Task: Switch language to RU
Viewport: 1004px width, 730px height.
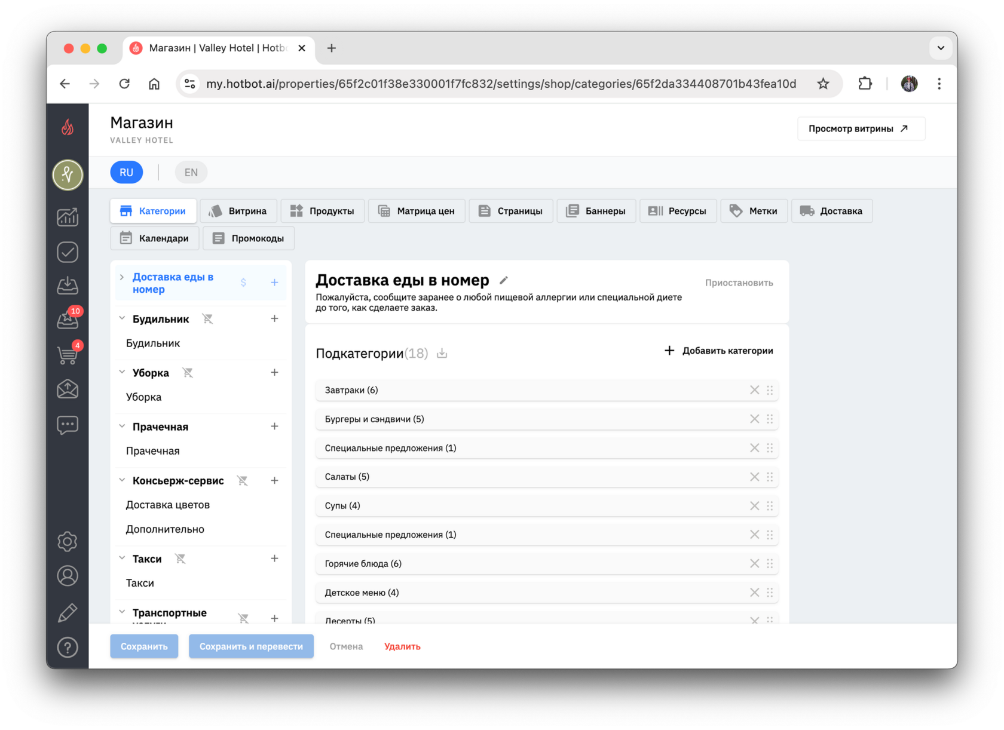Action: 126,173
